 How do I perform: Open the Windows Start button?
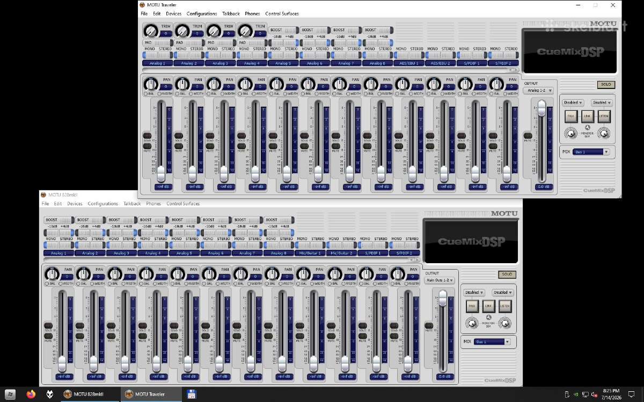10,394
